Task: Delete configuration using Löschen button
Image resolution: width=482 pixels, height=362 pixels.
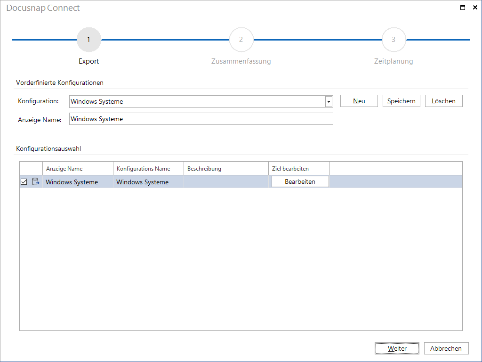Action: pyautogui.click(x=443, y=101)
